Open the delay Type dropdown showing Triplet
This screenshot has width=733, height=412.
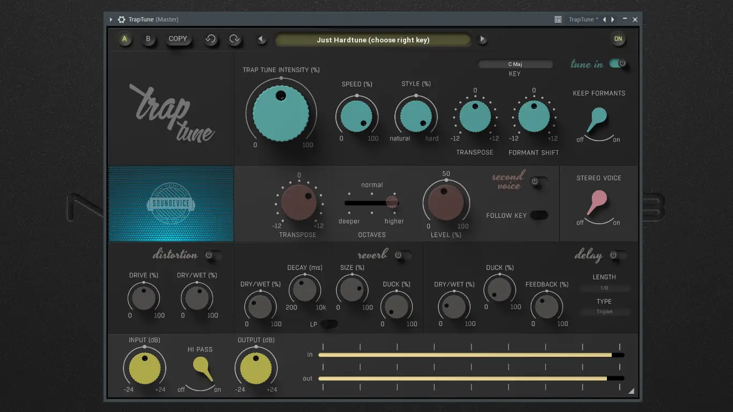click(x=605, y=312)
